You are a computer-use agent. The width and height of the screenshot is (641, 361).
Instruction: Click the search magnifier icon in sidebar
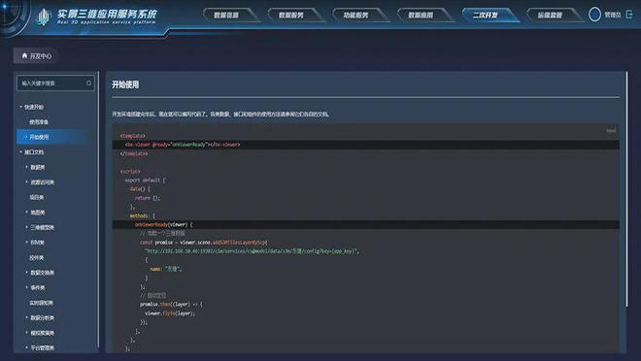pos(88,82)
